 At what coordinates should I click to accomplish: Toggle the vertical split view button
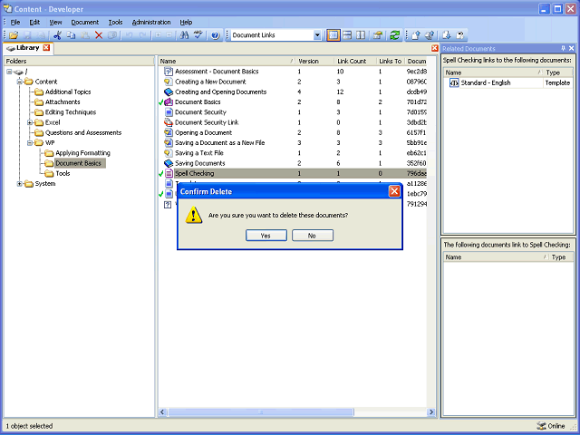(361, 35)
